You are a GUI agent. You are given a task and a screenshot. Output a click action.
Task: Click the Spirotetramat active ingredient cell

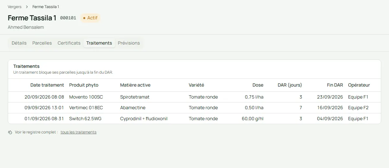coord(135,97)
